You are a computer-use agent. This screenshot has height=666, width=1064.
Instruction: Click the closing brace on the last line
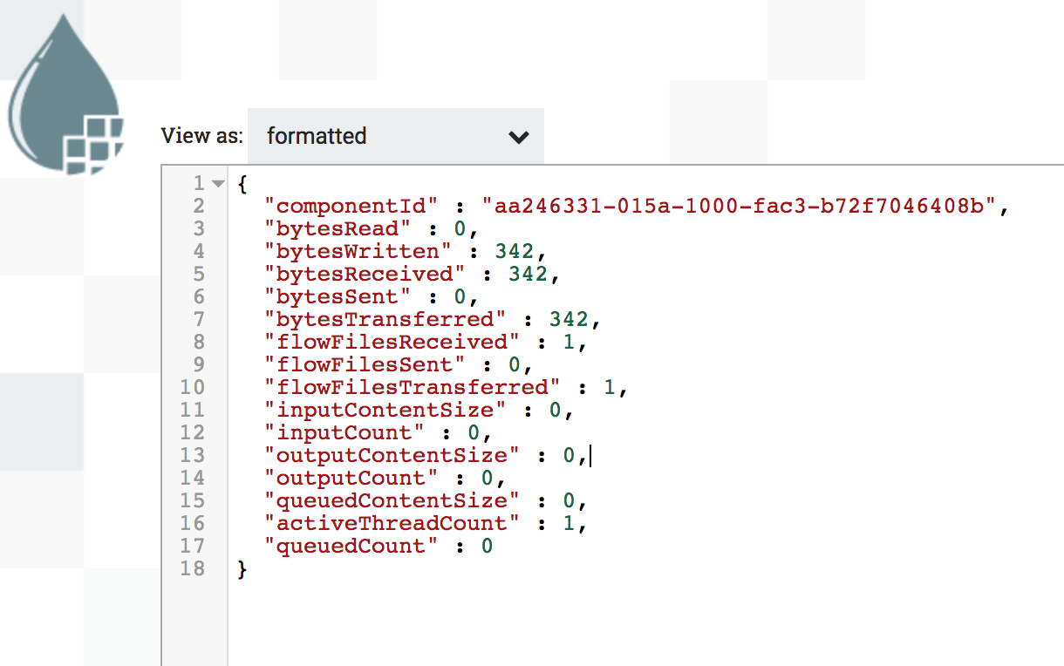242,569
